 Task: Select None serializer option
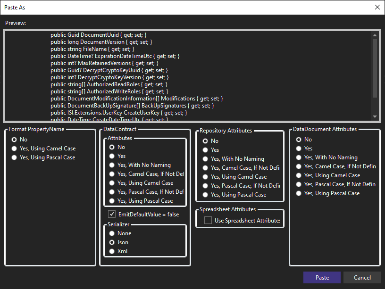[112, 233]
